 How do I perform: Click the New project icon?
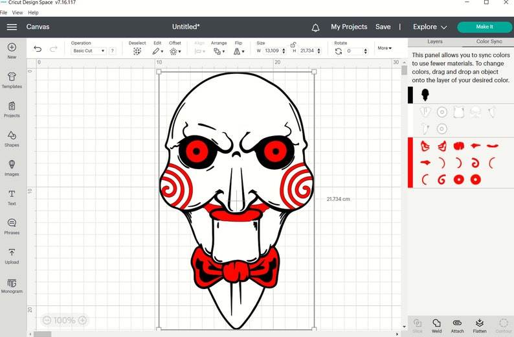12,48
